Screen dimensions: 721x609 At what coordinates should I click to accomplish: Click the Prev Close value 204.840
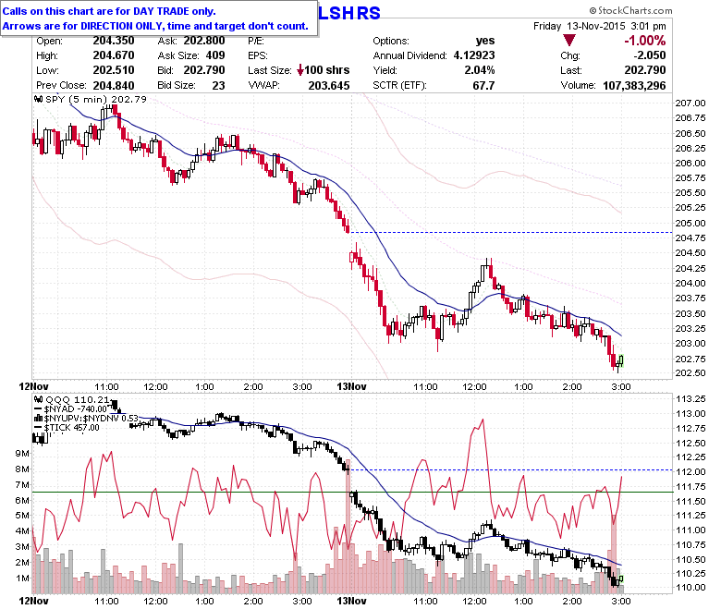[114, 86]
